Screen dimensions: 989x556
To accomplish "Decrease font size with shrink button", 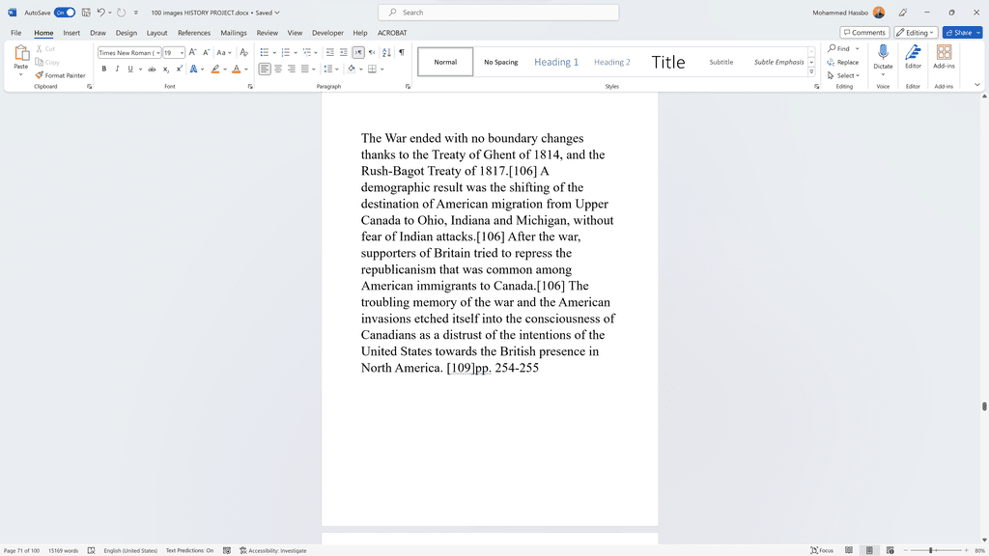I will point(206,53).
